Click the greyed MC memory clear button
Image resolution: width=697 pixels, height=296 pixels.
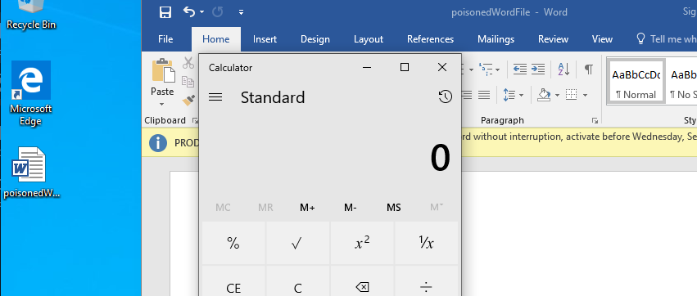pyautogui.click(x=223, y=207)
